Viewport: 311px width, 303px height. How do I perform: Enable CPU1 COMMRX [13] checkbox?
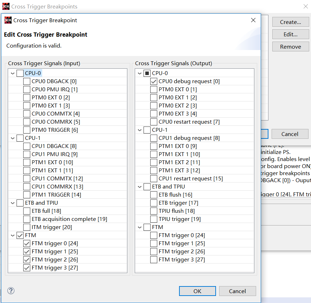[27, 187]
